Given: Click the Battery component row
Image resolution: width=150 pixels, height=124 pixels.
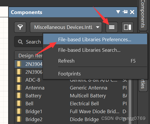Looking at the screenshot, I should 71,96.
